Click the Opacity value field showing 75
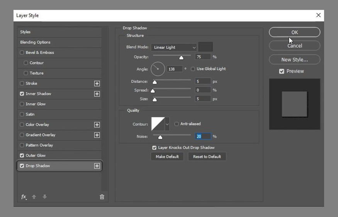338x217 pixels. [203, 57]
